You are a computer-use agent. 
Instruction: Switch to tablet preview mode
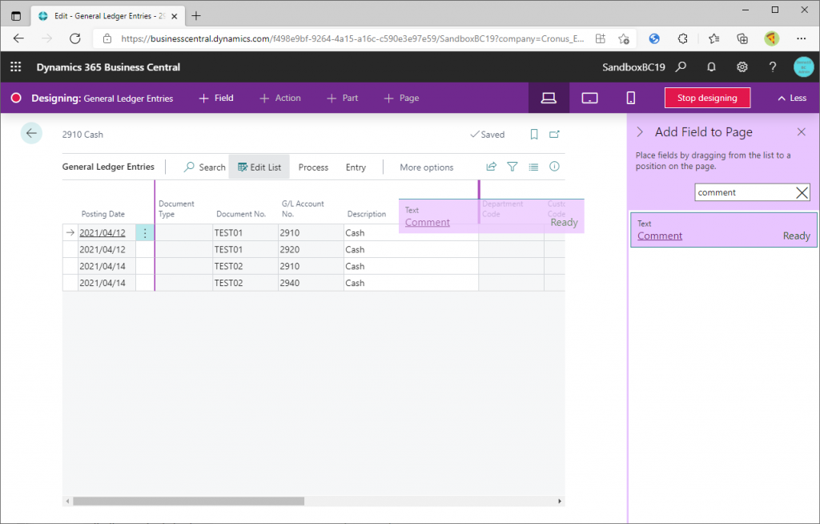coord(590,98)
